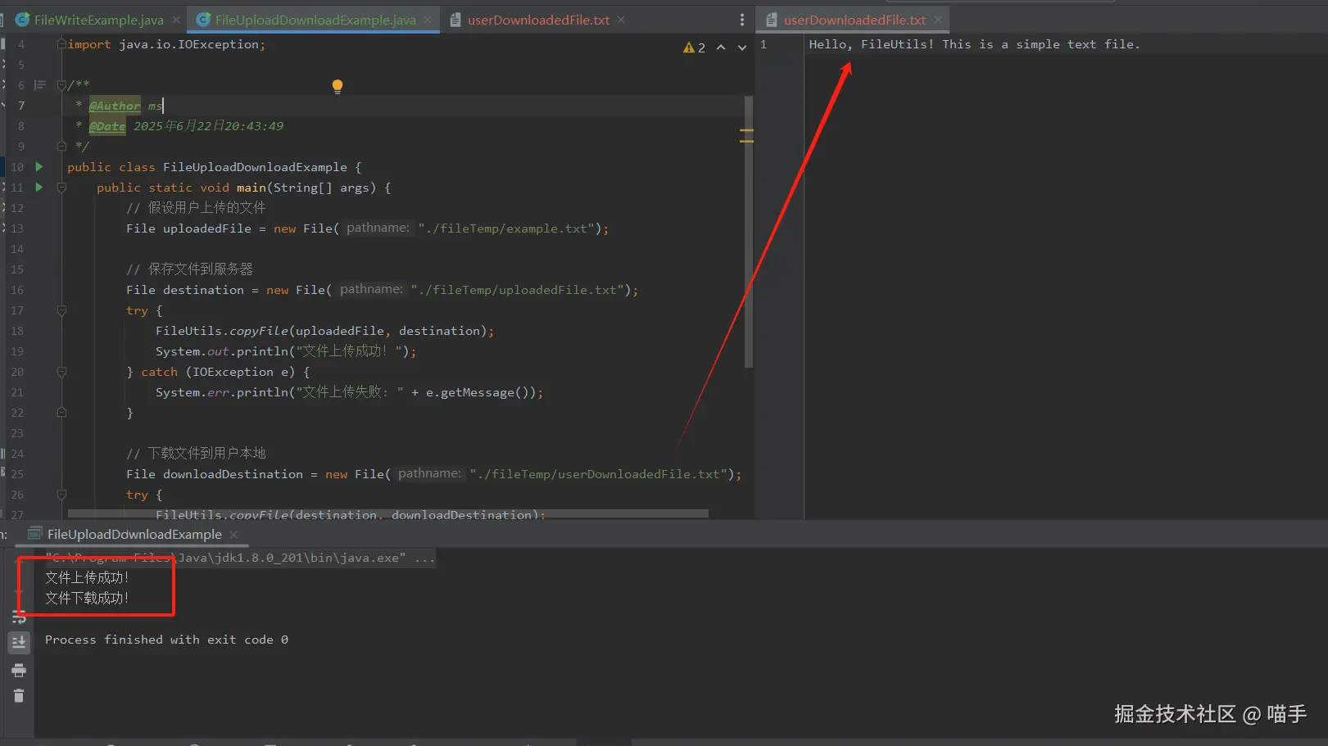The width and height of the screenshot is (1328, 746).
Task: Go to previous highlighted problem arrow
Action: (721, 47)
